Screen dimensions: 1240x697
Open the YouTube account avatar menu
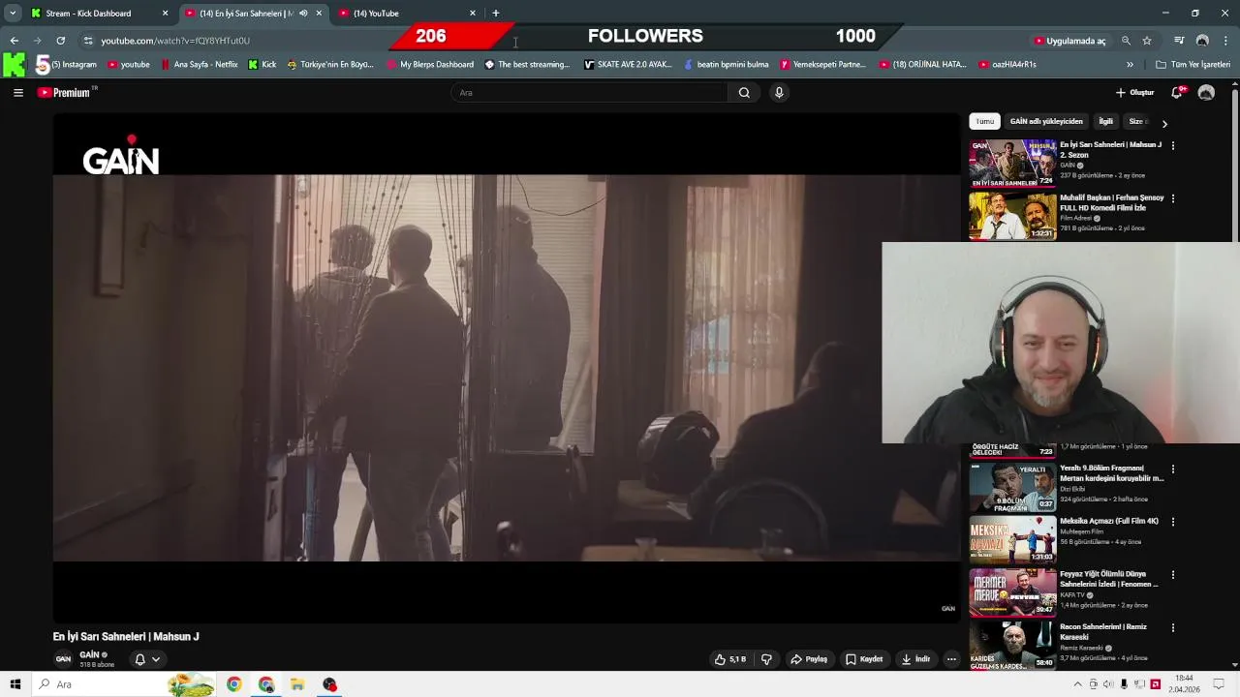1206,93
